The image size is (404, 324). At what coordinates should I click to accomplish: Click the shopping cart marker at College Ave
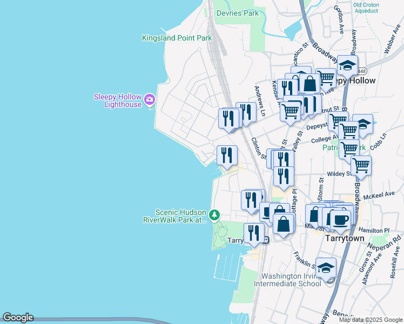[348, 131]
